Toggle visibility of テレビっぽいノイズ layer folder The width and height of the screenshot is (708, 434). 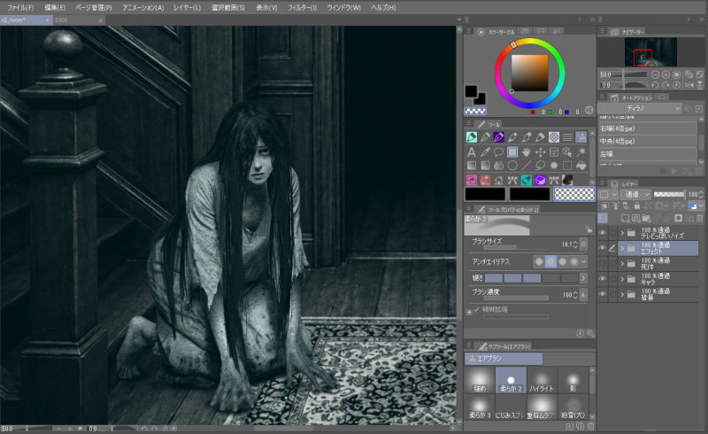click(x=603, y=233)
